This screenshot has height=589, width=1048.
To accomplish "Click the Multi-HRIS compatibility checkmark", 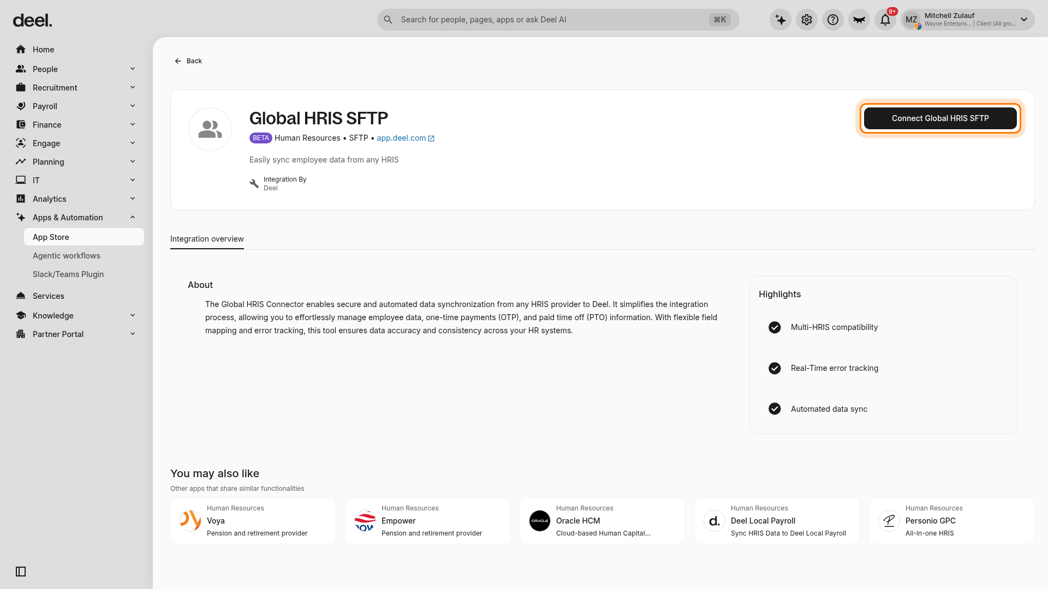I will click(775, 327).
